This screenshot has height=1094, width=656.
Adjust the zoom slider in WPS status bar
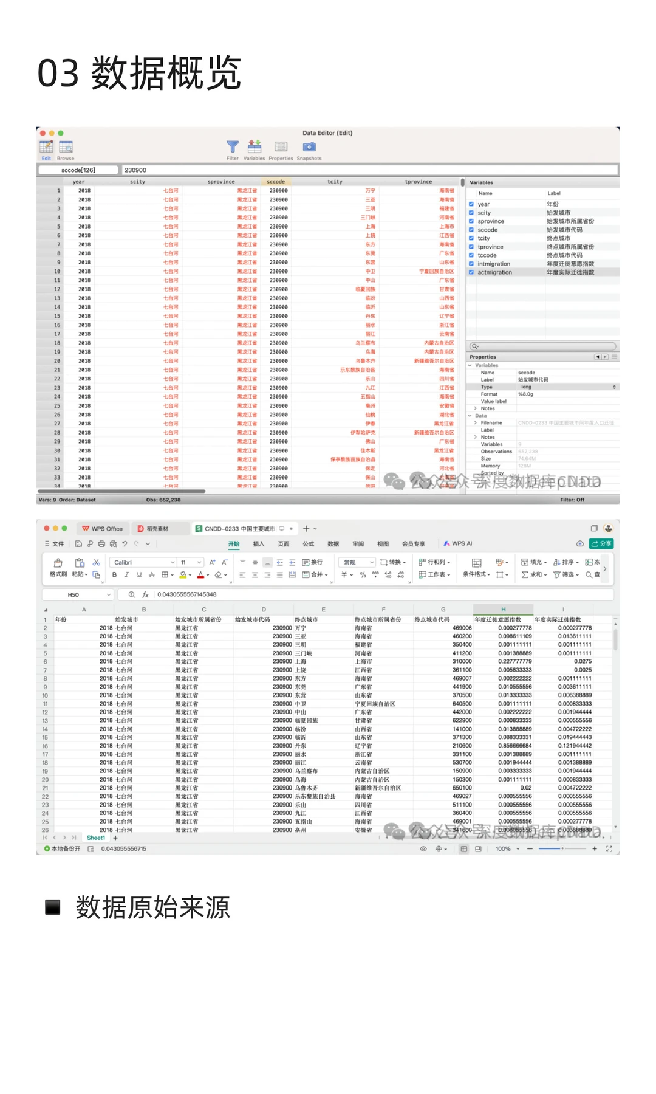click(x=562, y=848)
